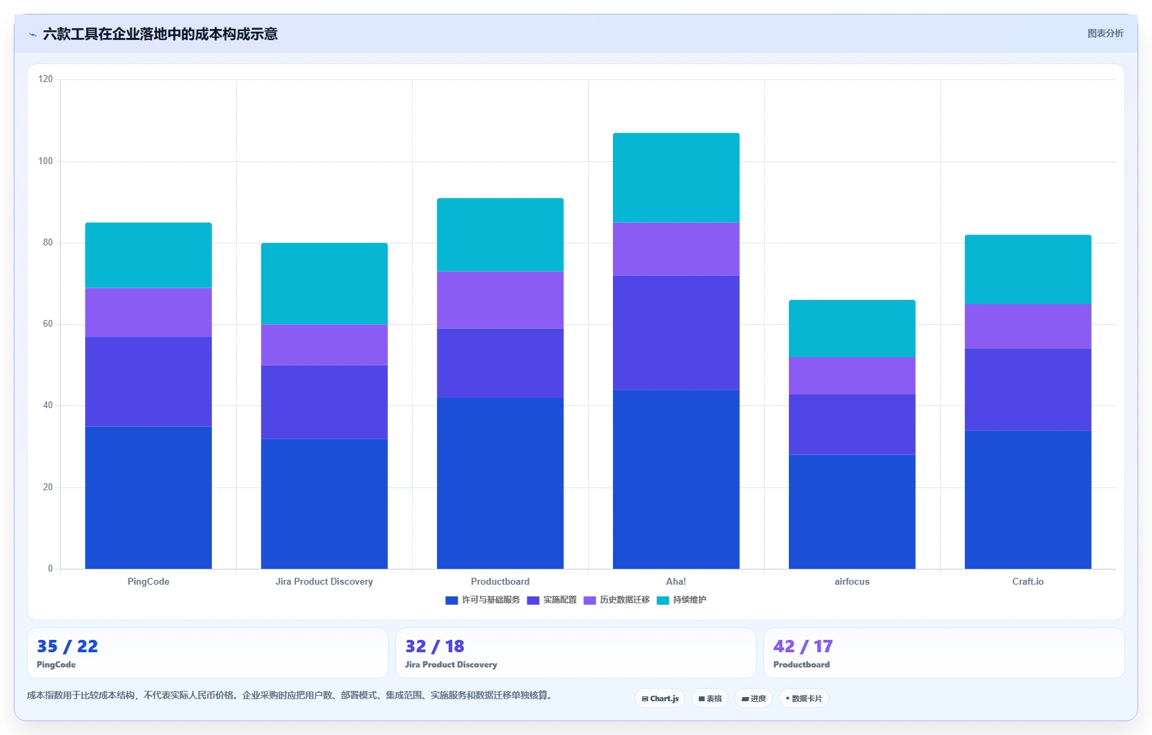Click Craft.io indigo 实施配置 segment
This screenshot has height=735, width=1152.
coord(1028,390)
